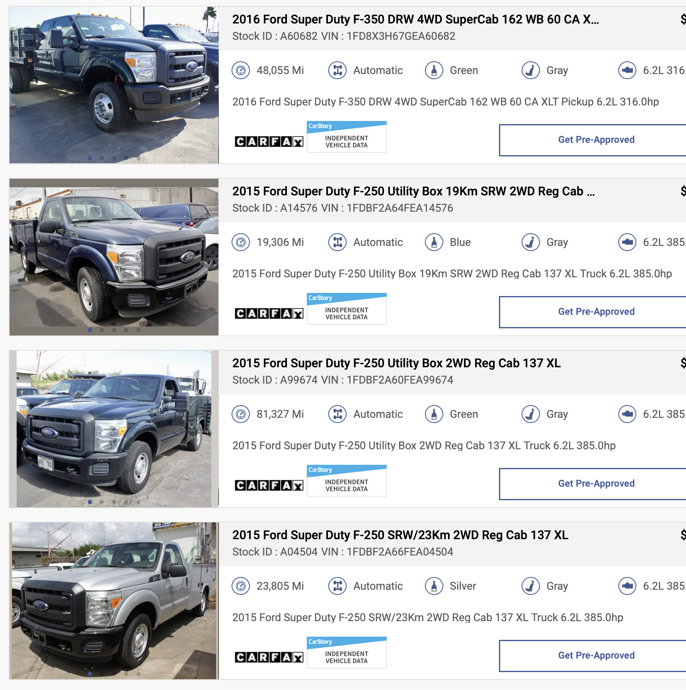686x690 pixels.
Task: Open CarStory badge for stock A99674
Action: (x=347, y=481)
